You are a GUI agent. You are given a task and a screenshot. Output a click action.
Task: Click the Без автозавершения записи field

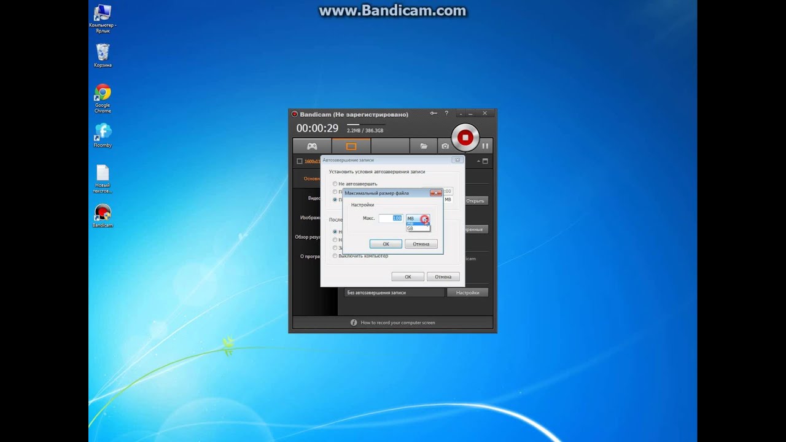tap(394, 293)
